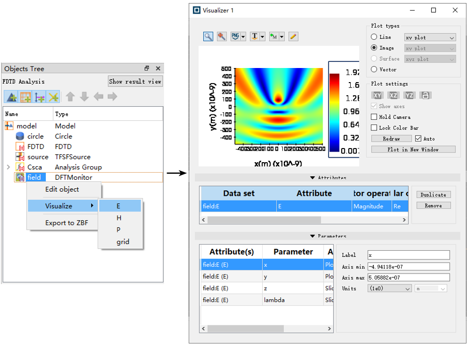
Task: Uncheck the Auto redraw checkbox
Action: coord(418,139)
